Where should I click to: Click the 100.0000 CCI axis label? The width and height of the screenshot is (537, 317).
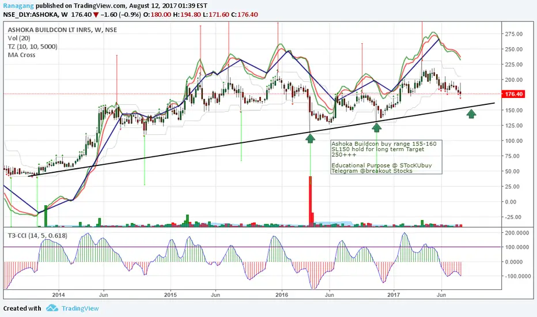517,247
